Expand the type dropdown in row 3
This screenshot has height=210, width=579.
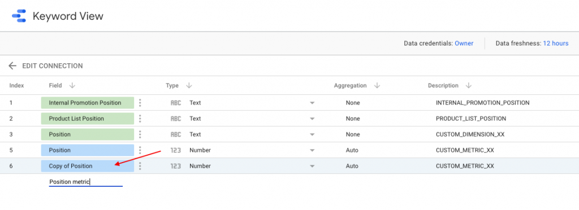coord(312,135)
